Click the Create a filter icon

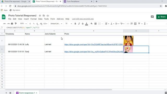(139, 24)
